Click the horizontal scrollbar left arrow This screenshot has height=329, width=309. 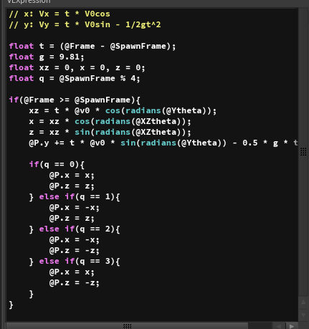pyautogui.click(x=278, y=326)
